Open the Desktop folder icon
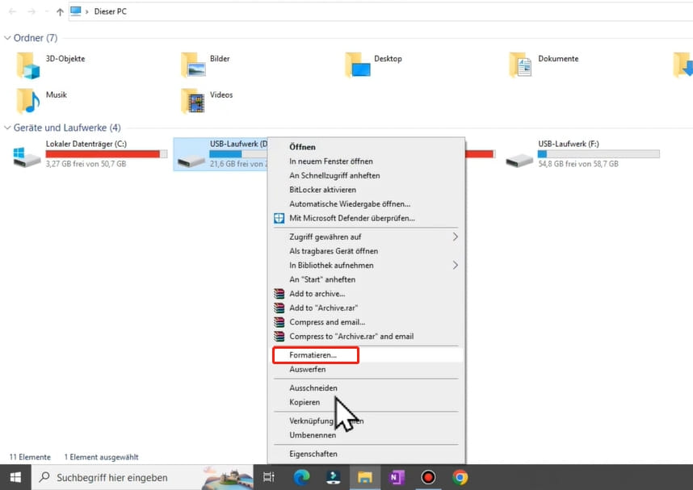 point(358,65)
